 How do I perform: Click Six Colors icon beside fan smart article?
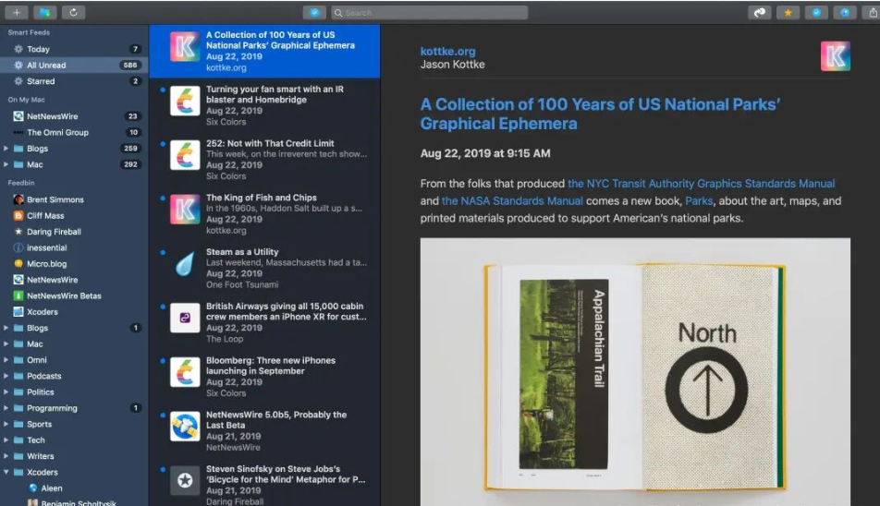click(x=185, y=101)
